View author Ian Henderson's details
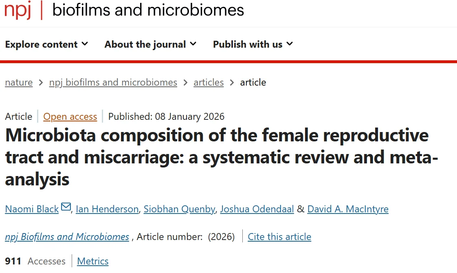Viewport: 457px width, 273px height. pos(107,209)
